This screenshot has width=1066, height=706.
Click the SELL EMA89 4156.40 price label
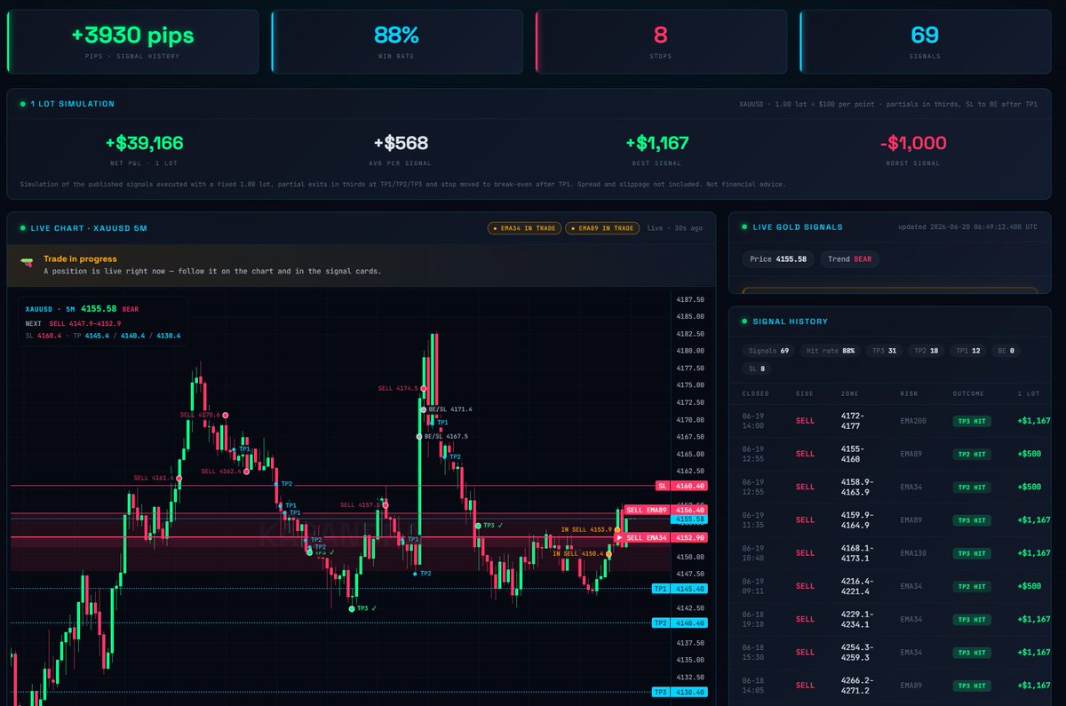pyautogui.click(x=665, y=510)
